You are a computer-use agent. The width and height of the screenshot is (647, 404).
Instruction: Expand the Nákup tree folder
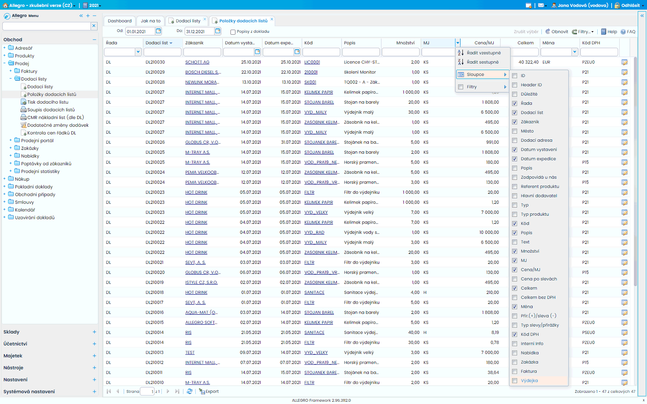click(4, 179)
